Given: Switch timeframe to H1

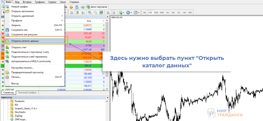Looking at the screenshot, I should (167, 12).
